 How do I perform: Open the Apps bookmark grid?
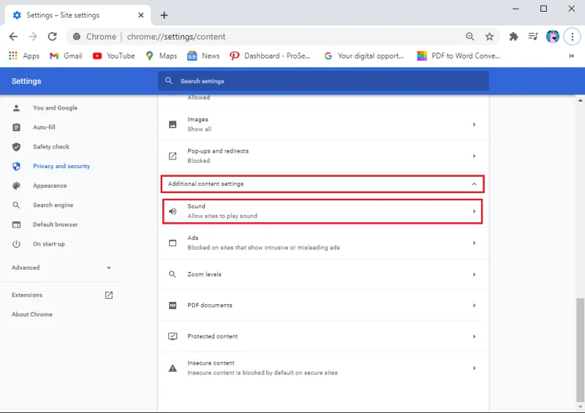pyautogui.click(x=24, y=56)
